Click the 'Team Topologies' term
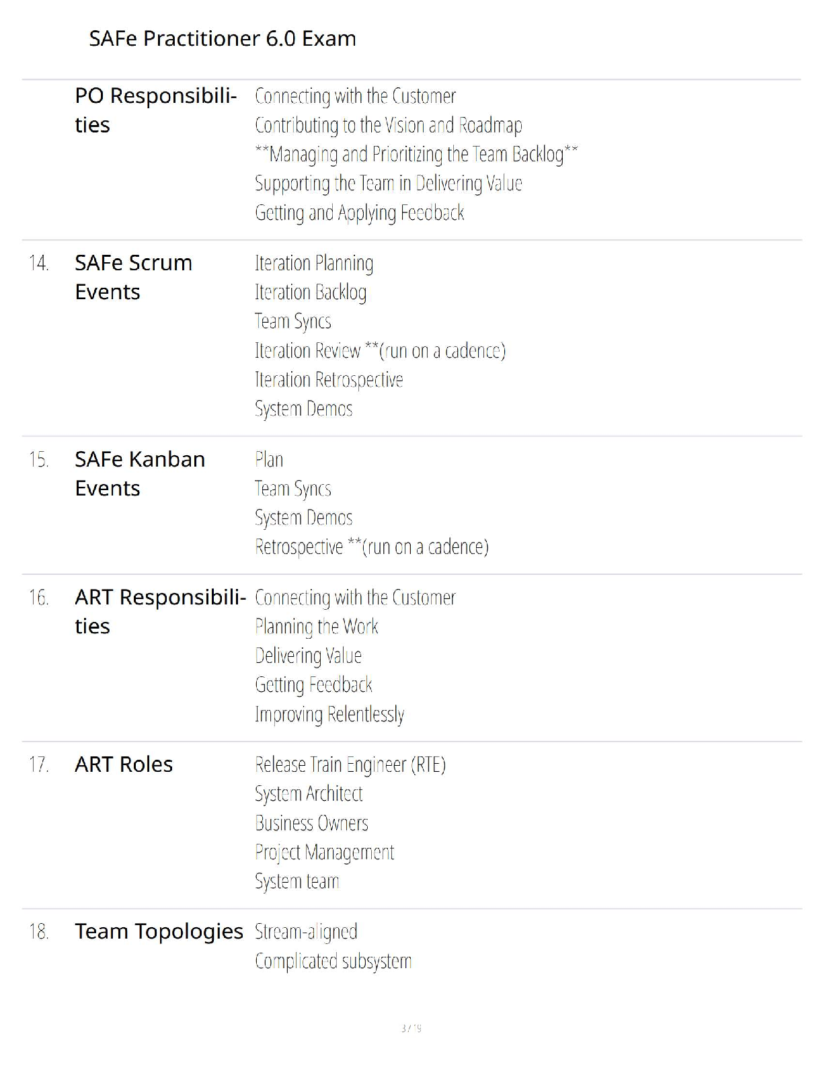Image resolution: width=823 pixels, height=1065 pixels. click(x=159, y=931)
